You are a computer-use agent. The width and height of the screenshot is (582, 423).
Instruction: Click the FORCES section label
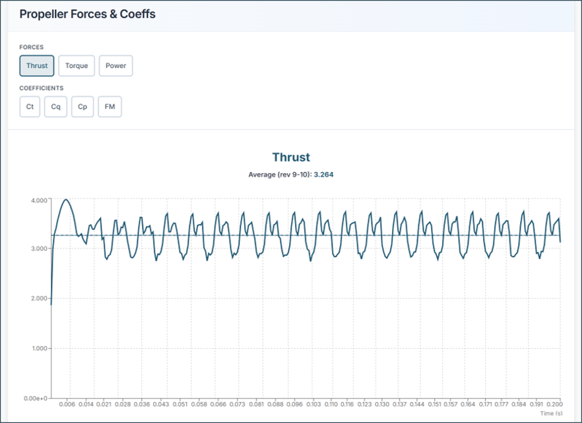click(x=32, y=47)
